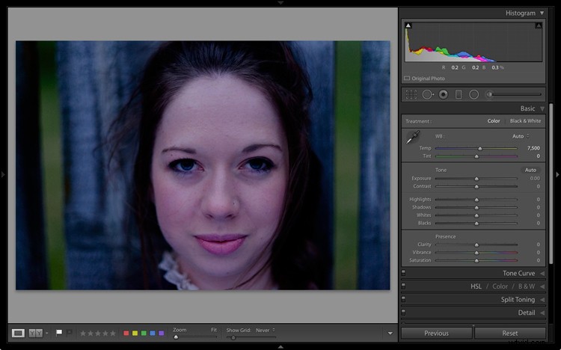Click Fit zoom level label
Viewport: 561px width, 350px height.
pyautogui.click(x=214, y=330)
